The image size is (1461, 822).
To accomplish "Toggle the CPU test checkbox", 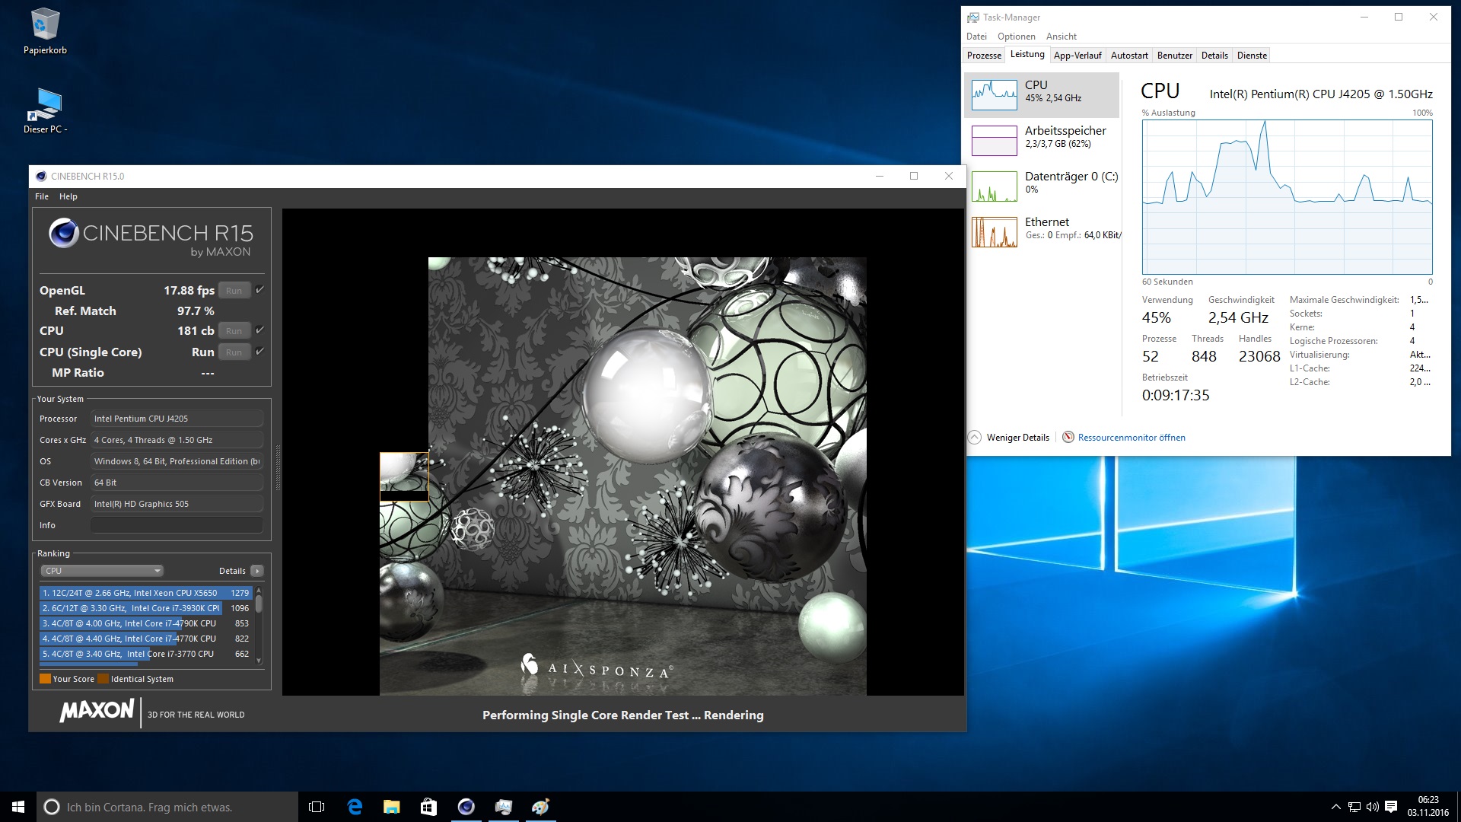I will click(x=259, y=330).
